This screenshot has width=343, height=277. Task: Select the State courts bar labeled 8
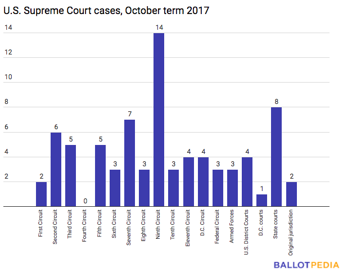(276, 157)
